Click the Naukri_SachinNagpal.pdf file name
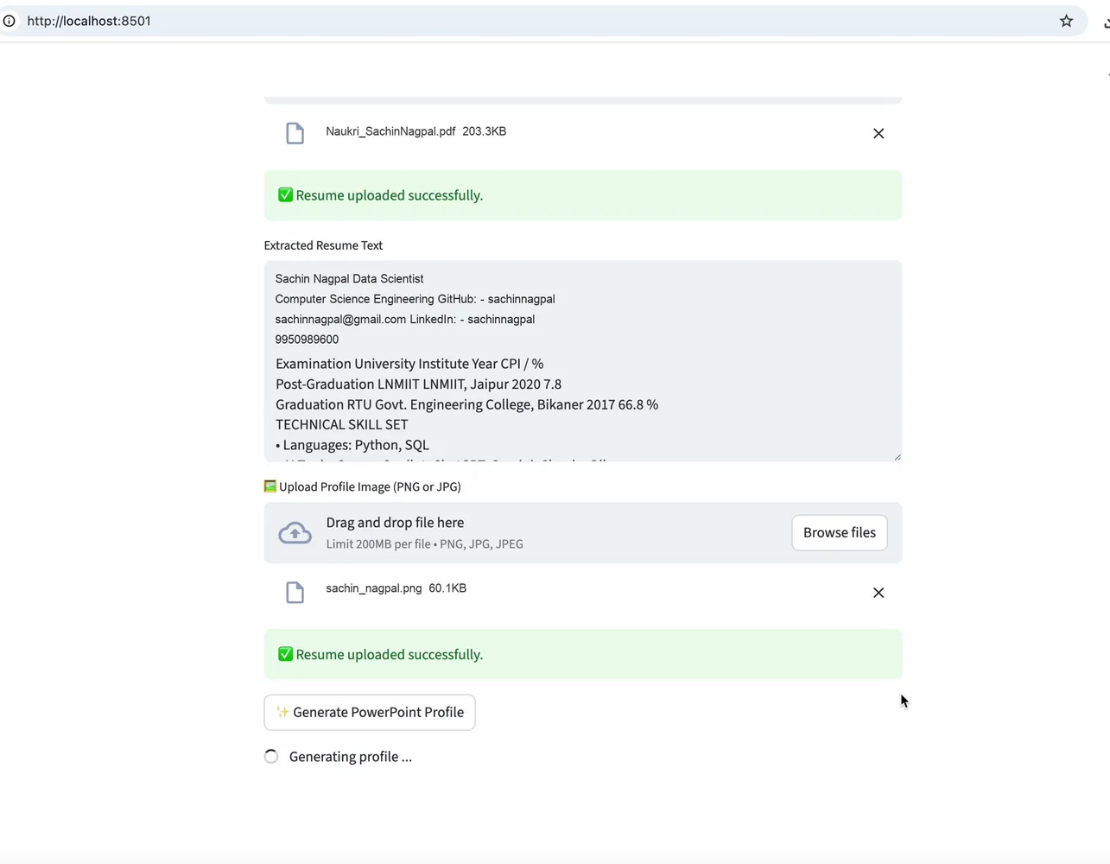1110x864 pixels. [390, 131]
